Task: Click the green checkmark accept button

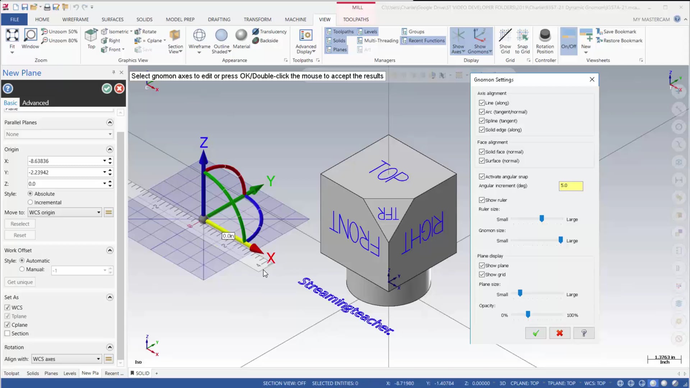Action: pyautogui.click(x=535, y=333)
